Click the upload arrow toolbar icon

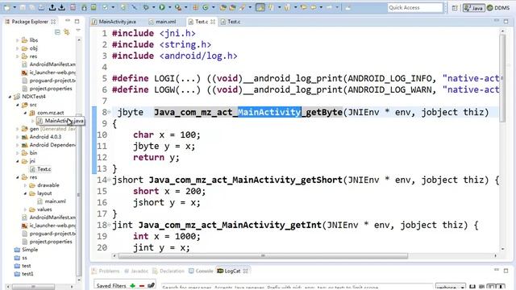(x=52, y=7)
